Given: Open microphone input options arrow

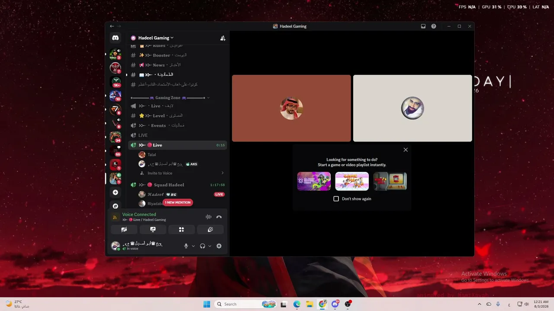Looking at the screenshot, I should (193, 246).
